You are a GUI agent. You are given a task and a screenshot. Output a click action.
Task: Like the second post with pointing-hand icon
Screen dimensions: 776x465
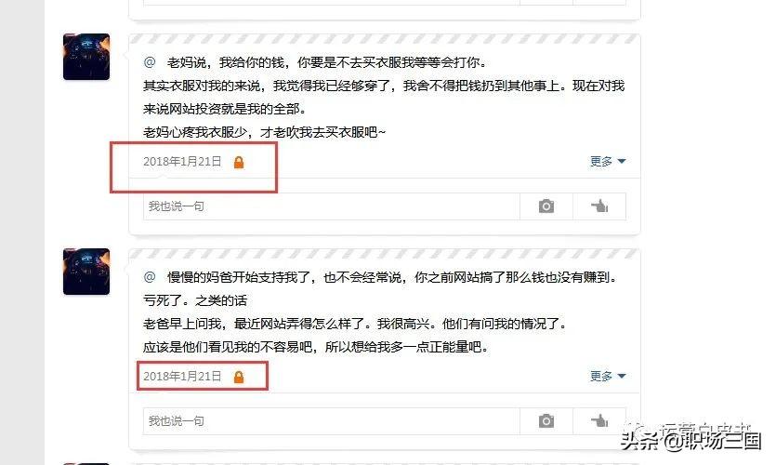599,421
